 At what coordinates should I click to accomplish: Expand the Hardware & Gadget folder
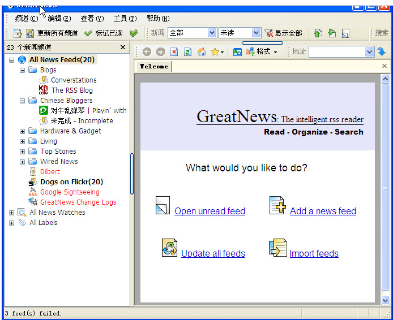(x=22, y=131)
